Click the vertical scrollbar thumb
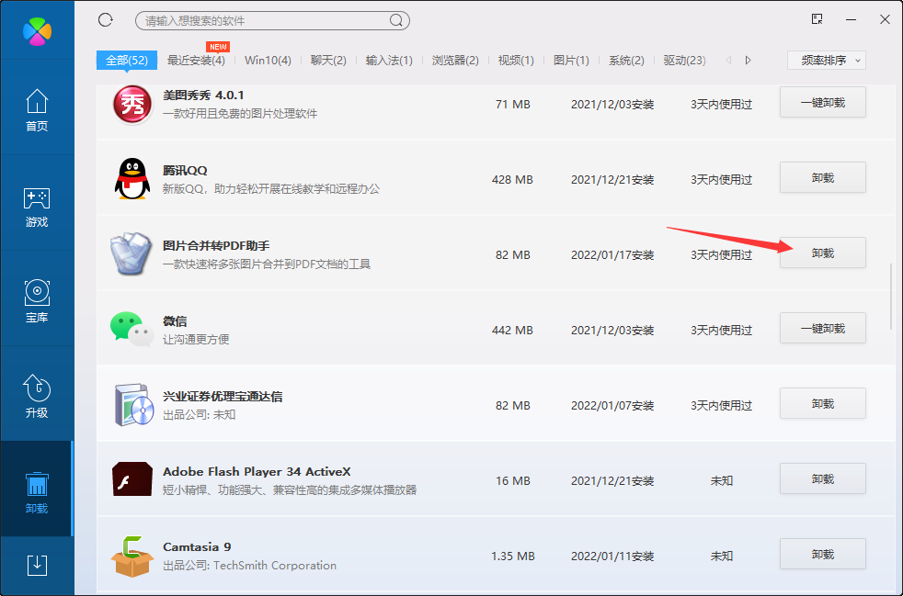The width and height of the screenshot is (903, 596). coord(891,297)
